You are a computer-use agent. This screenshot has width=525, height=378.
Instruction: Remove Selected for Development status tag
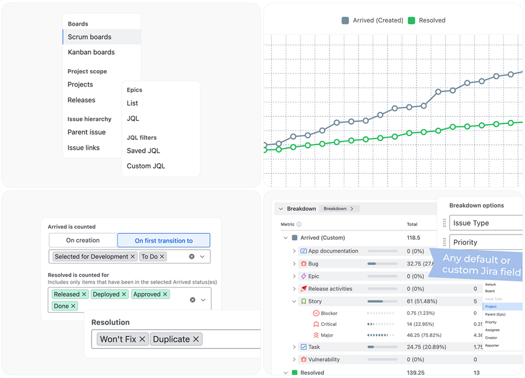coord(132,256)
